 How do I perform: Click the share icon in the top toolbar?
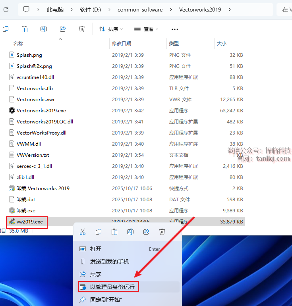[x=63, y=29]
